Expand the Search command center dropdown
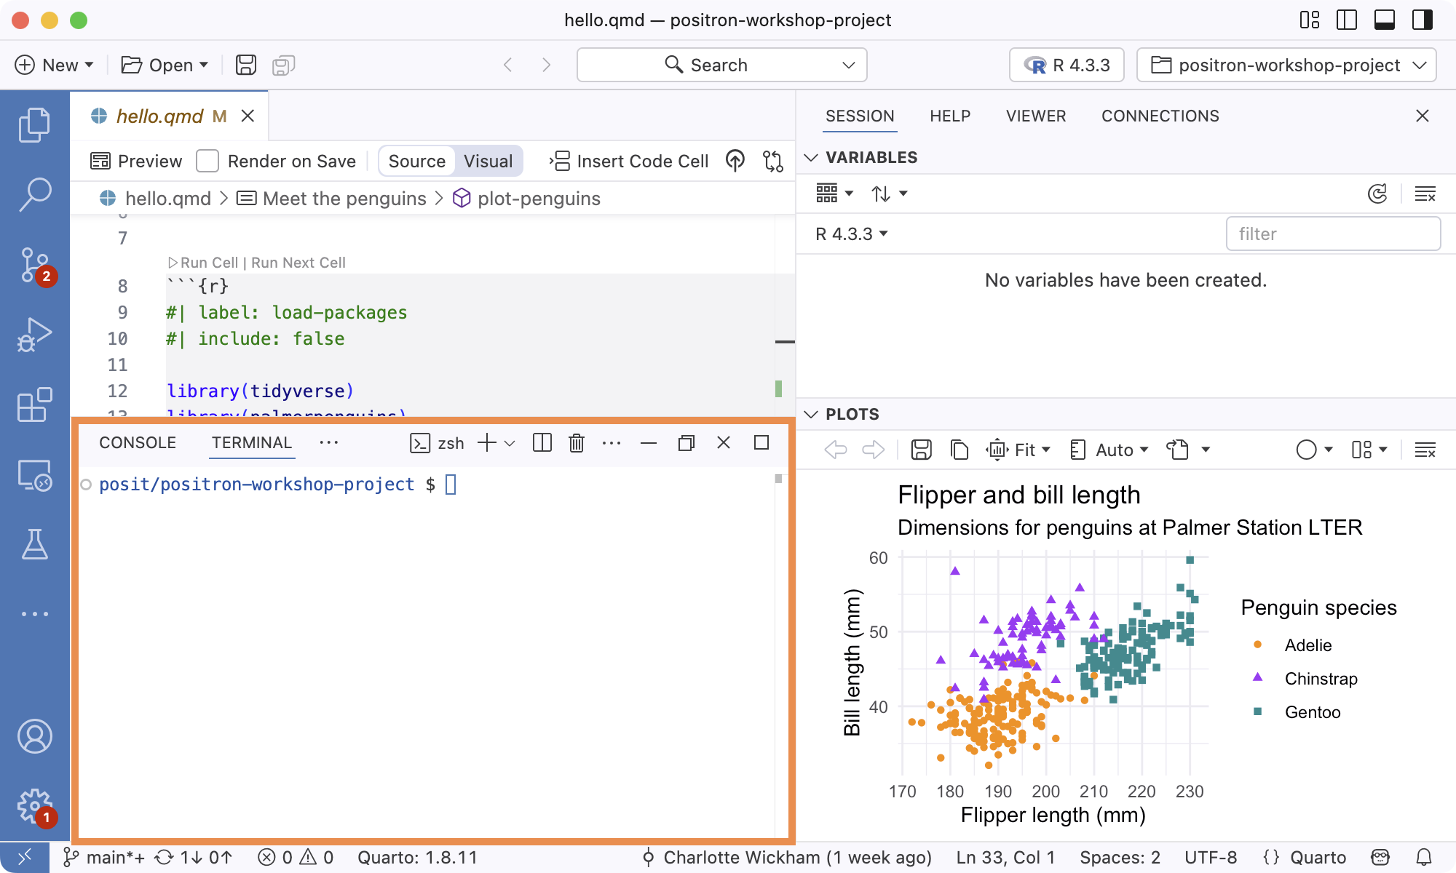Image resolution: width=1456 pixels, height=873 pixels. pyautogui.click(x=848, y=65)
